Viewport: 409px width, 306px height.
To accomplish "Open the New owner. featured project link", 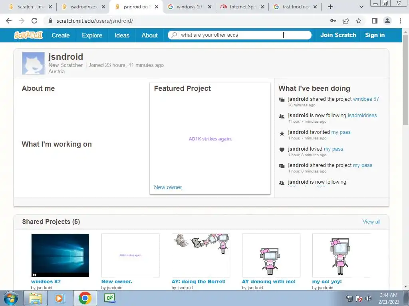I will tap(169, 187).
